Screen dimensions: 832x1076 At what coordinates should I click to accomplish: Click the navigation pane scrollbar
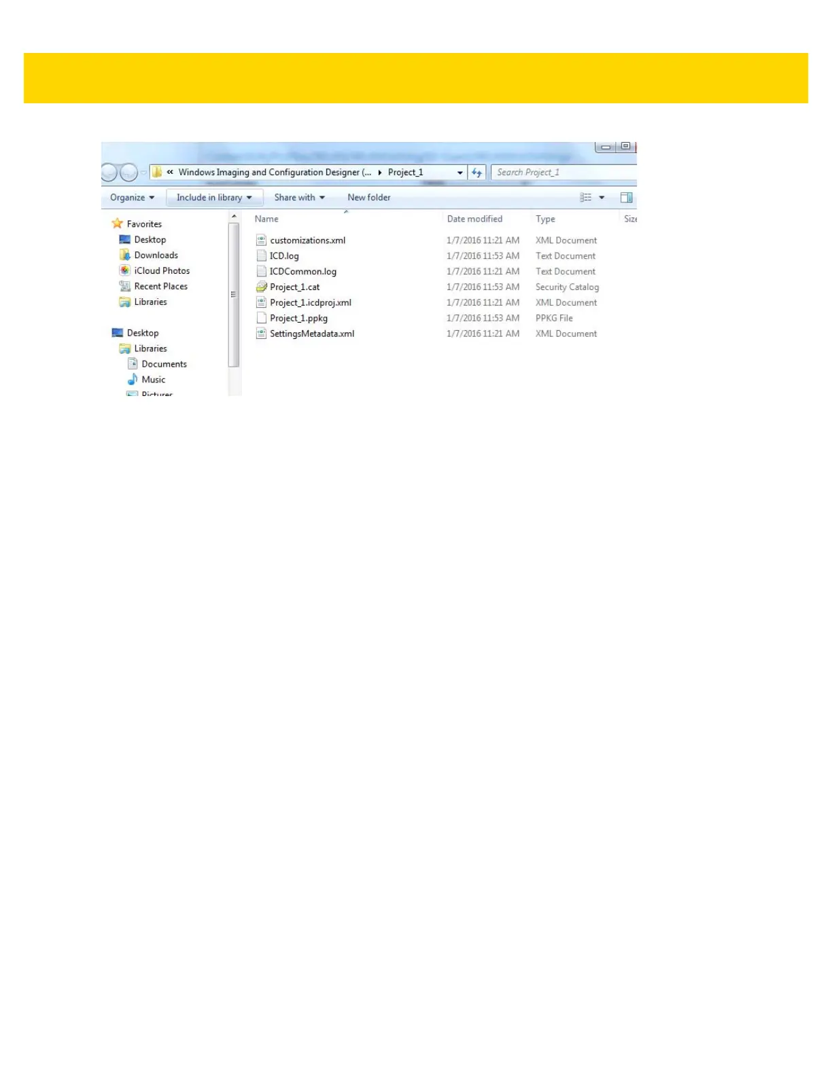234,295
